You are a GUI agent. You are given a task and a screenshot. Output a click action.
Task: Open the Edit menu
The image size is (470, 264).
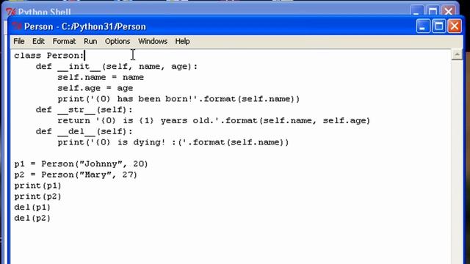click(x=38, y=41)
